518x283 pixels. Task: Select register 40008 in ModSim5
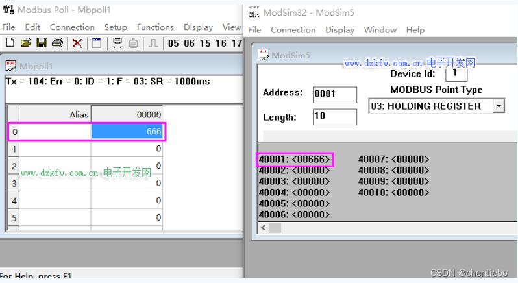pos(393,171)
